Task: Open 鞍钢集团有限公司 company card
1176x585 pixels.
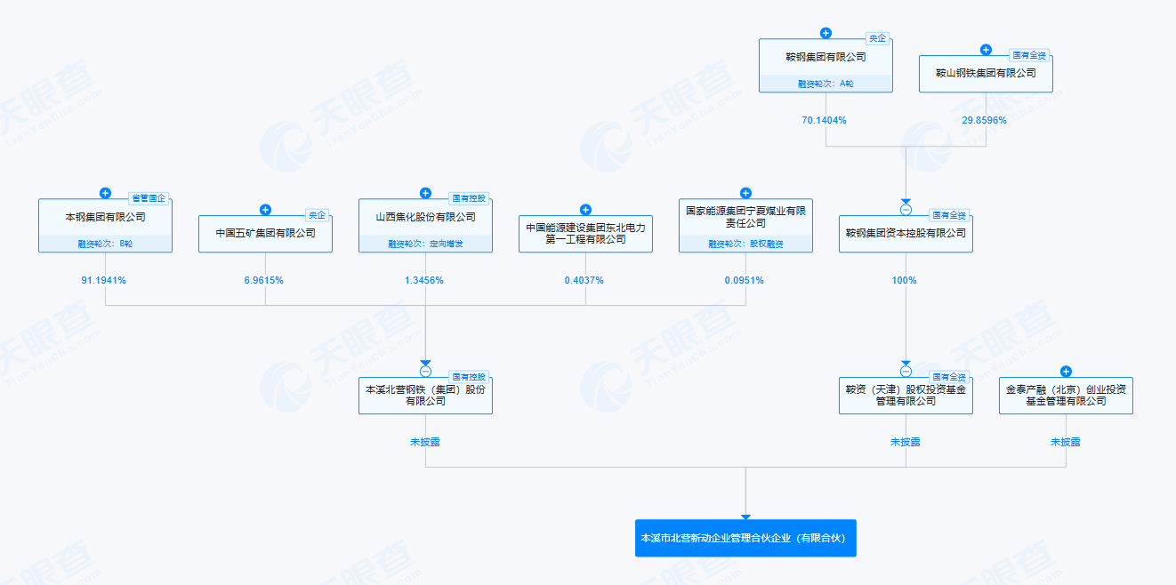Action: pos(826,66)
